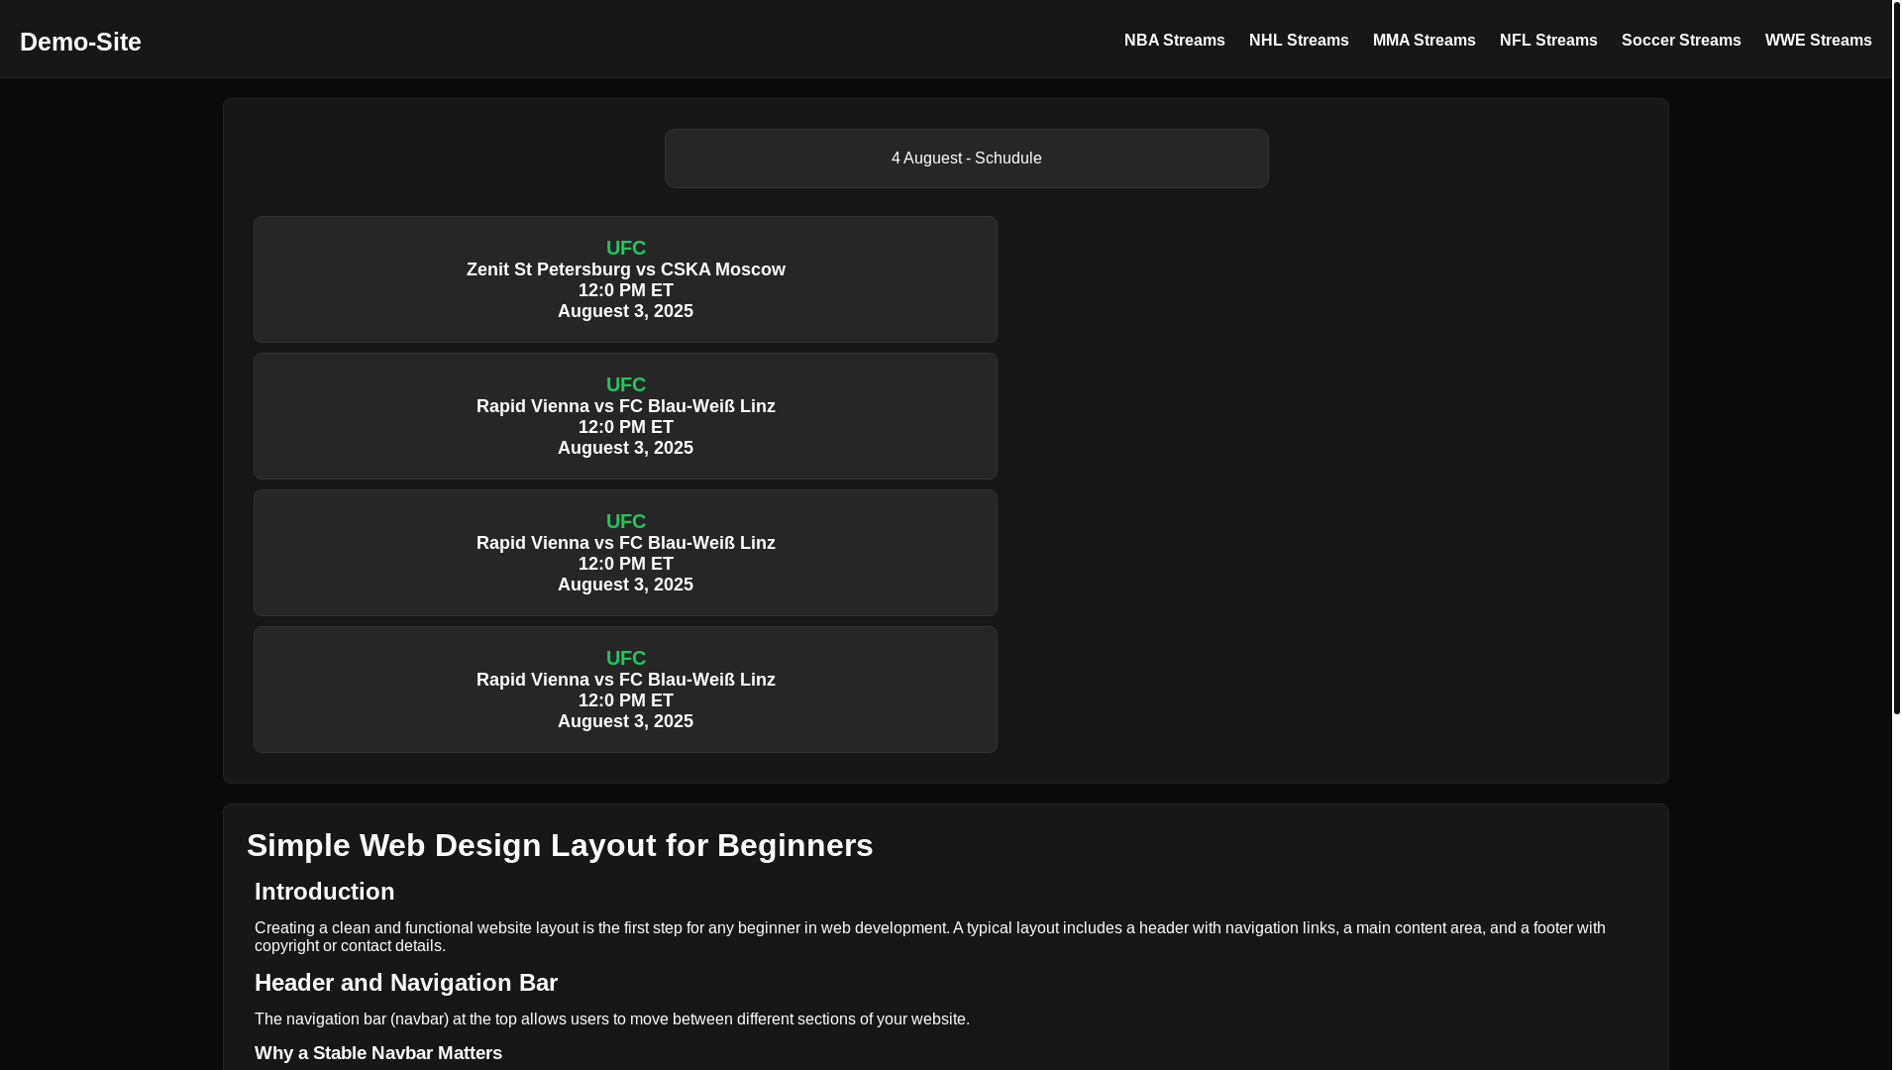The width and height of the screenshot is (1902, 1070).
Task: Open NFL Streams navigation item
Action: [1548, 41]
